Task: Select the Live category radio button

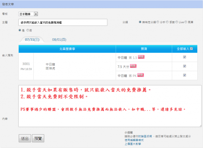Action: pos(177,22)
